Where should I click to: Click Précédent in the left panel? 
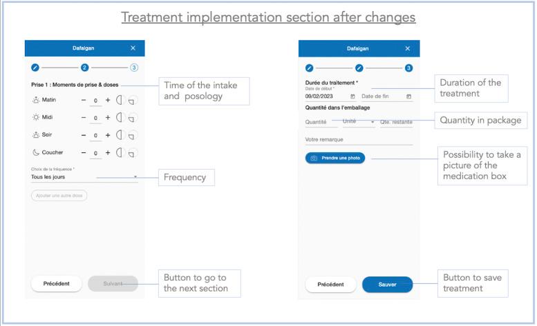coord(56,284)
